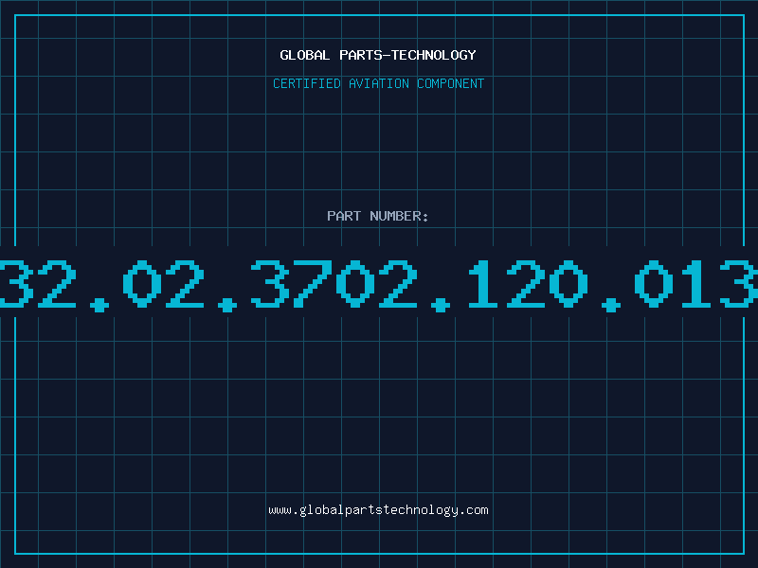
Task: Click the dot between 120 and 013
Action: [x=611, y=305]
